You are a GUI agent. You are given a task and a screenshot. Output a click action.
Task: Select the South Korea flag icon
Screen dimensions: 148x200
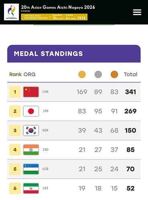pos(31,130)
